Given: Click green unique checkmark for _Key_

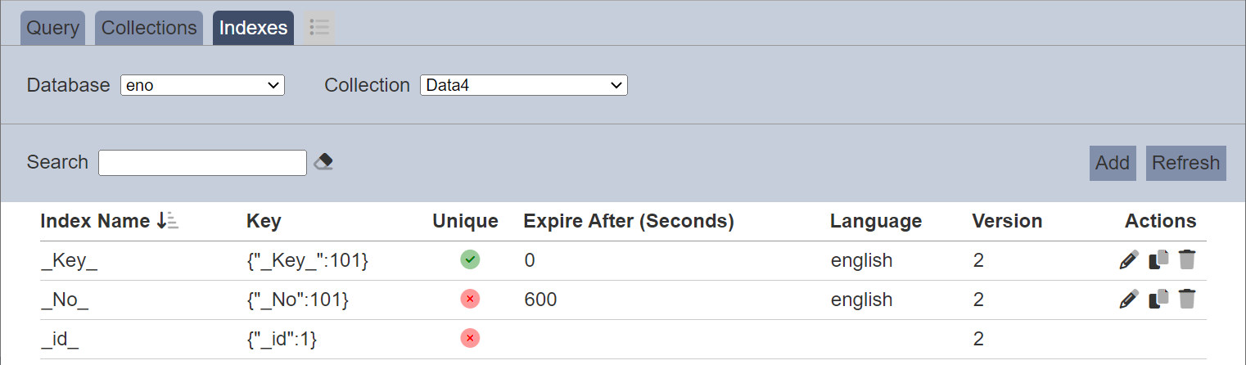Looking at the screenshot, I should pos(470,260).
